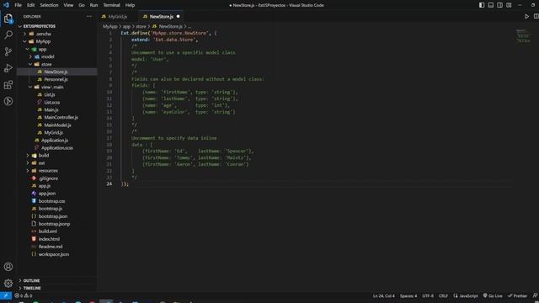The width and height of the screenshot is (539, 303).
Task: Open bootstrap.css file
Action: (x=51, y=201)
